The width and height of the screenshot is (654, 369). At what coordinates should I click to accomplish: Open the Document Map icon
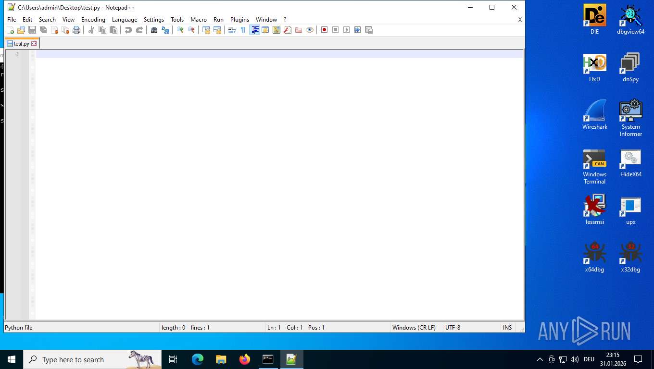pos(277,30)
